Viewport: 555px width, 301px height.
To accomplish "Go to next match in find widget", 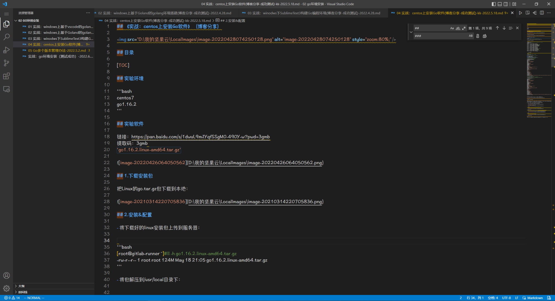I will click(x=504, y=28).
